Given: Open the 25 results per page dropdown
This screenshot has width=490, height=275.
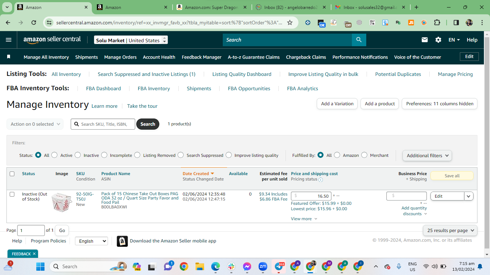Looking at the screenshot, I should tap(450, 231).
